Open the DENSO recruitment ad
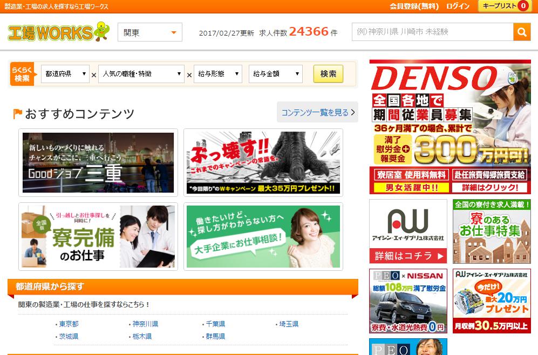538x355 pixels. tap(450, 127)
